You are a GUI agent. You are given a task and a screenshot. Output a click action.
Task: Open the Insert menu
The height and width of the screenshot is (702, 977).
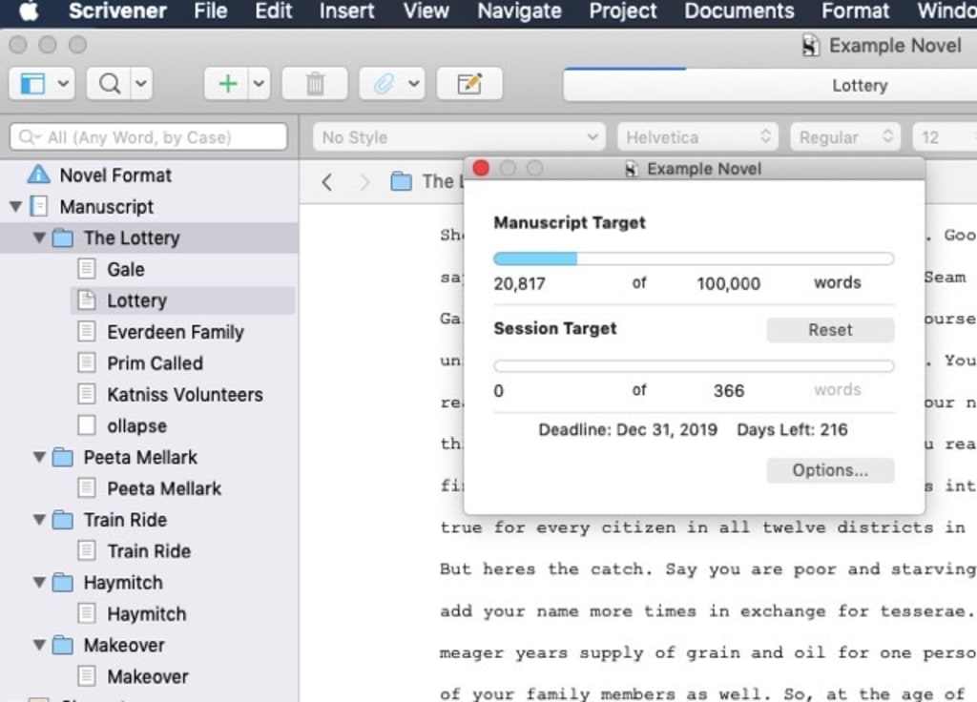[347, 11]
